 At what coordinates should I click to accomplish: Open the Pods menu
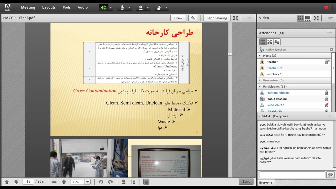(66, 7)
